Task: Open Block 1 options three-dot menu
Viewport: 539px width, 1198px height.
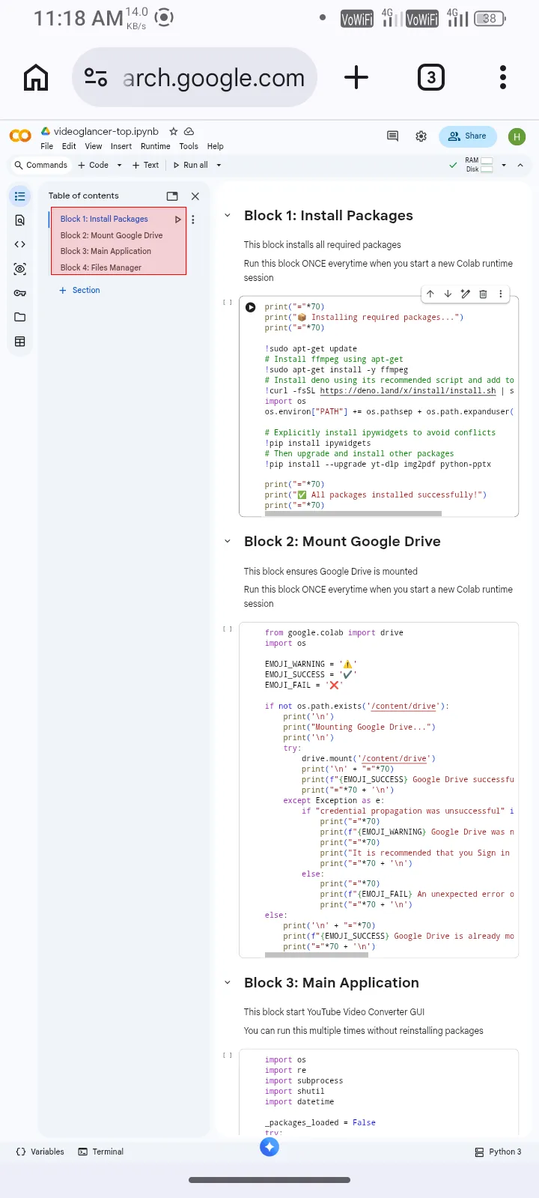Action: (x=193, y=220)
